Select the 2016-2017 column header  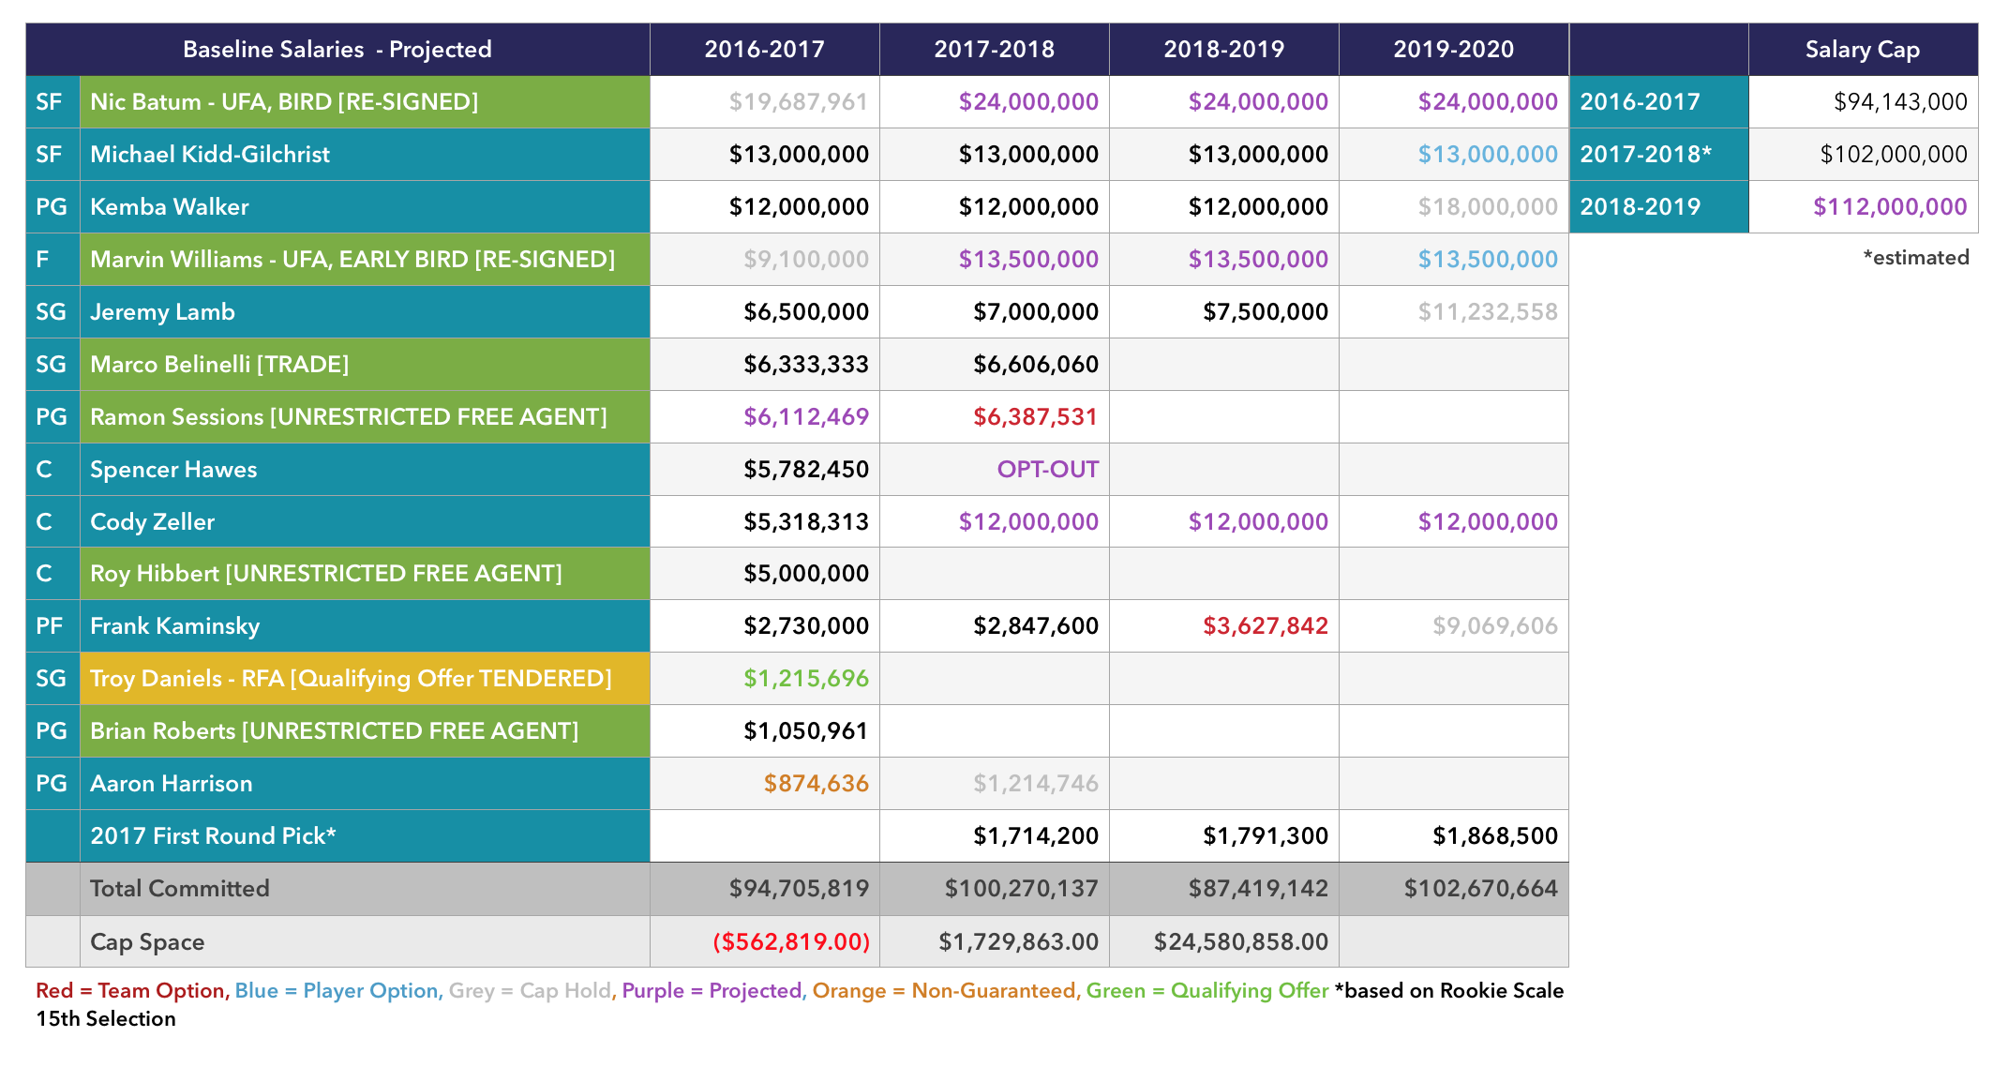[764, 49]
